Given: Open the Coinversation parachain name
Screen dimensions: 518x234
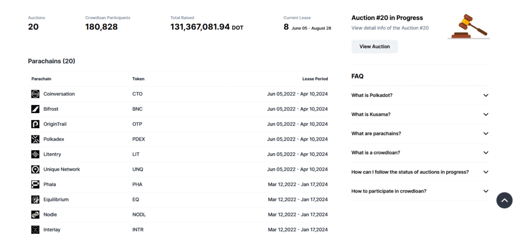Looking at the screenshot, I should pyautogui.click(x=59, y=94).
